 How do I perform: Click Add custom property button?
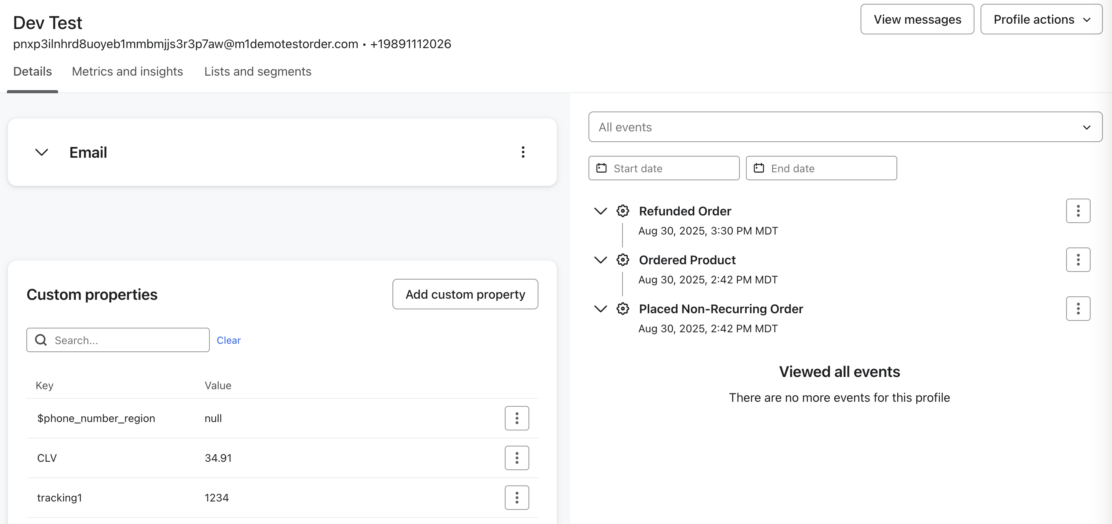[x=465, y=294]
